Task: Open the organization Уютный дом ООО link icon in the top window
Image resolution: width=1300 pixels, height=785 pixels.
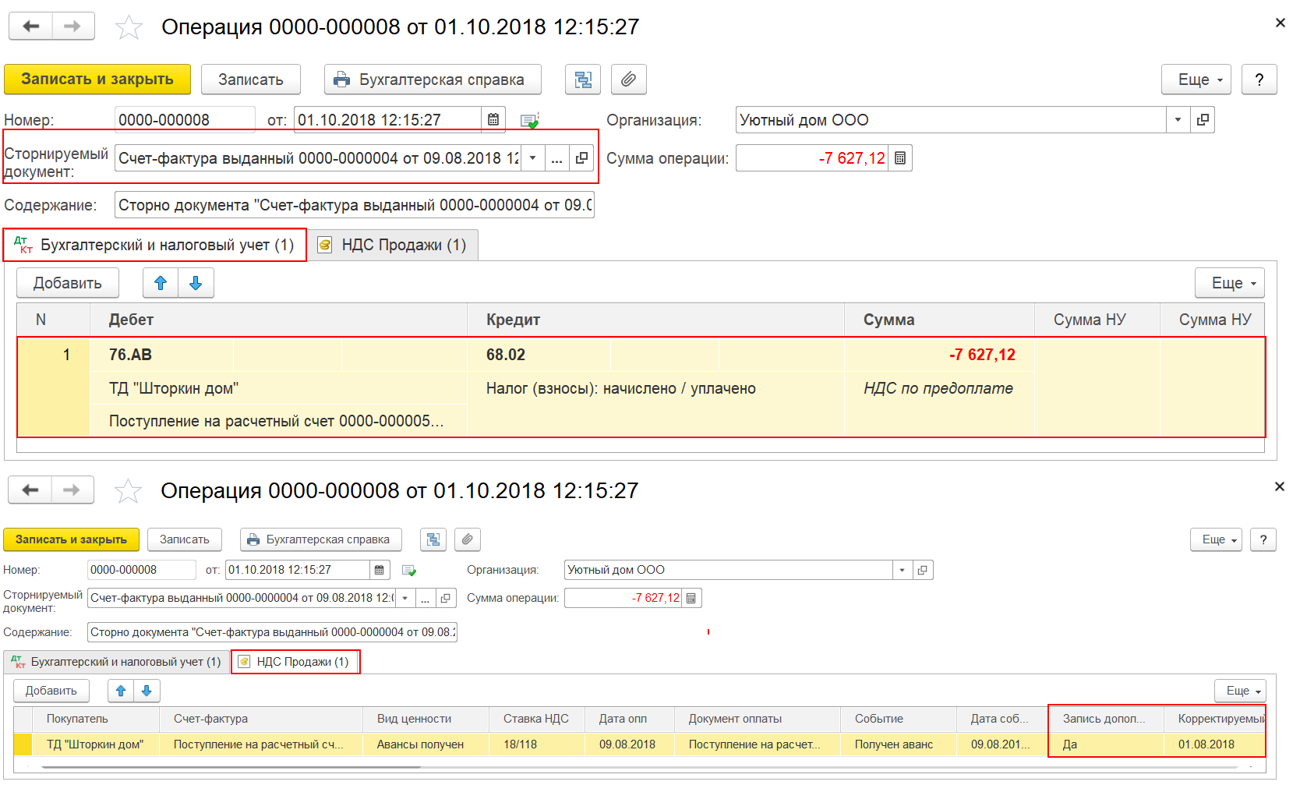Action: [1203, 120]
